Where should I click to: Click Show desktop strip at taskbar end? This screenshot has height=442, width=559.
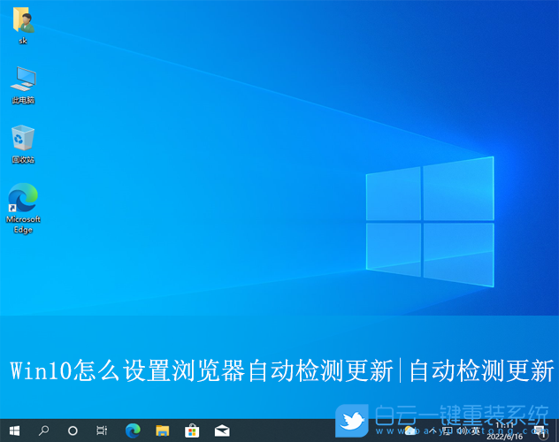pyautogui.click(x=557, y=431)
